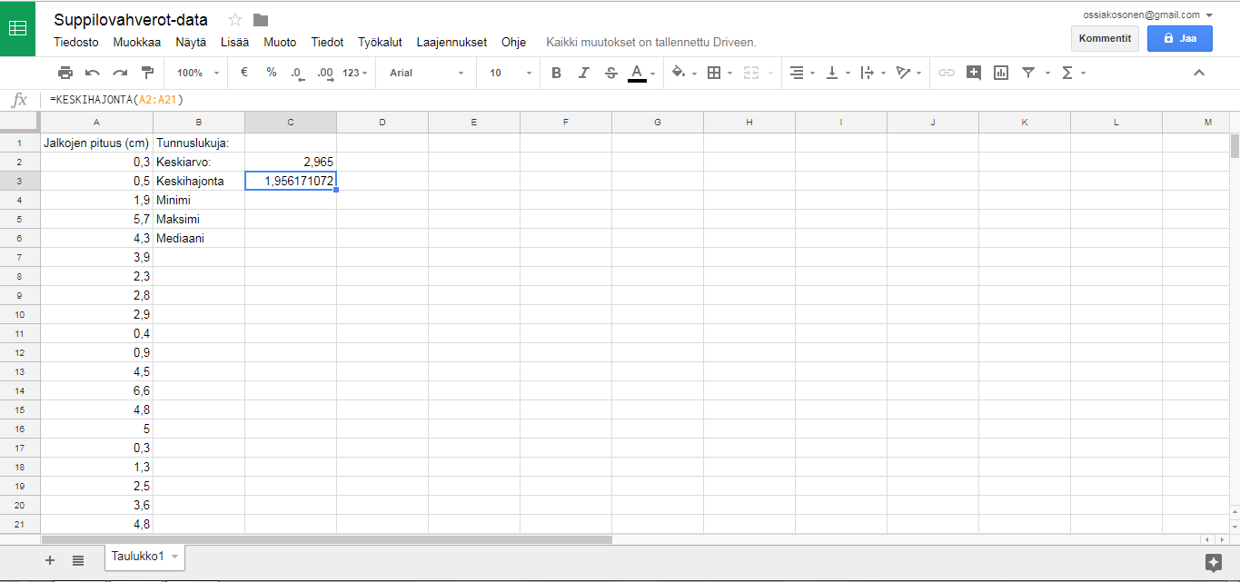Toggle strikethrough formatting
Image resolution: width=1240 pixels, height=582 pixels.
pyautogui.click(x=610, y=73)
